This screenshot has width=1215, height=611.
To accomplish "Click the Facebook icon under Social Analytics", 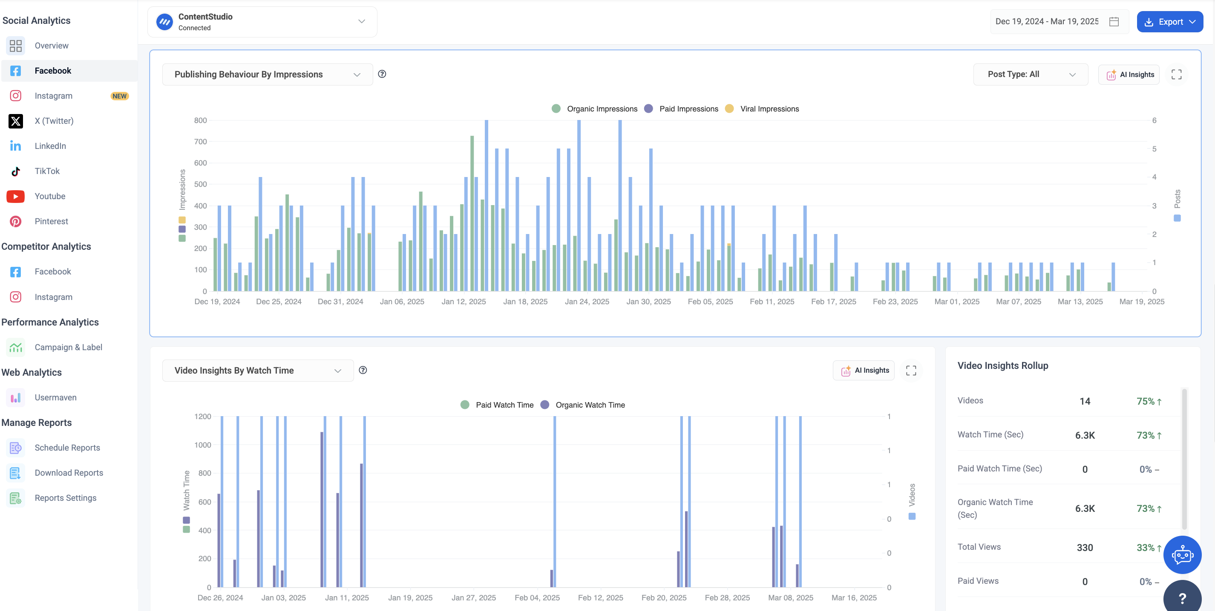I will (x=16, y=71).
